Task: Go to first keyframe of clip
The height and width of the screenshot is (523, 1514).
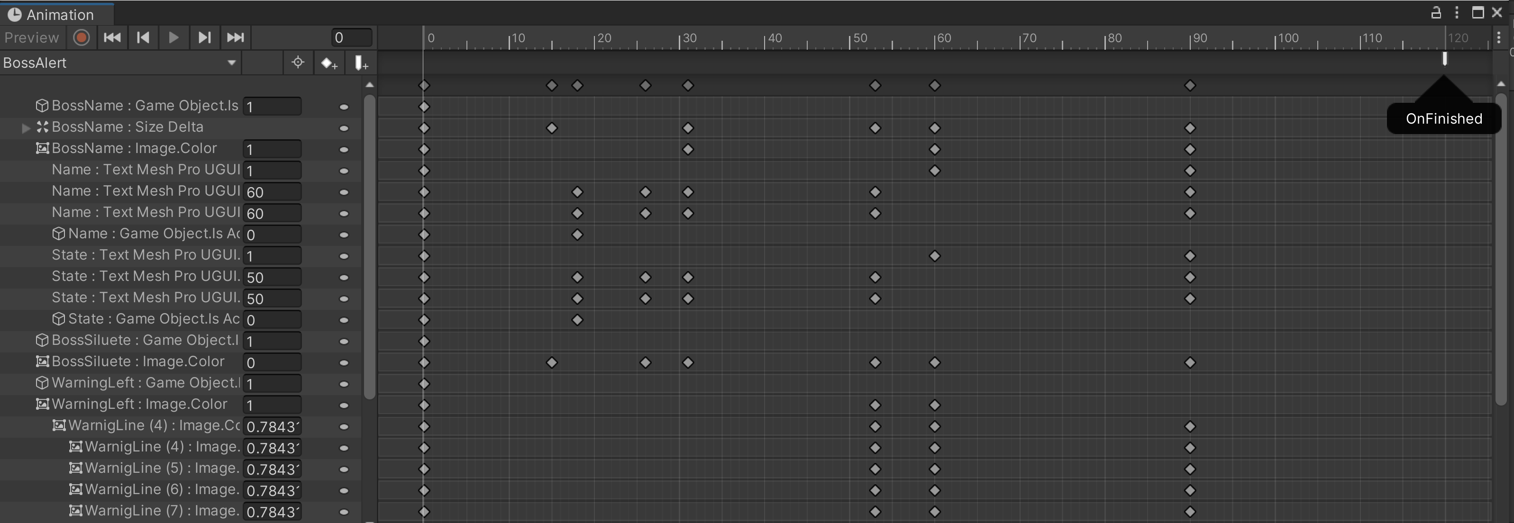Action: (112, 37)
